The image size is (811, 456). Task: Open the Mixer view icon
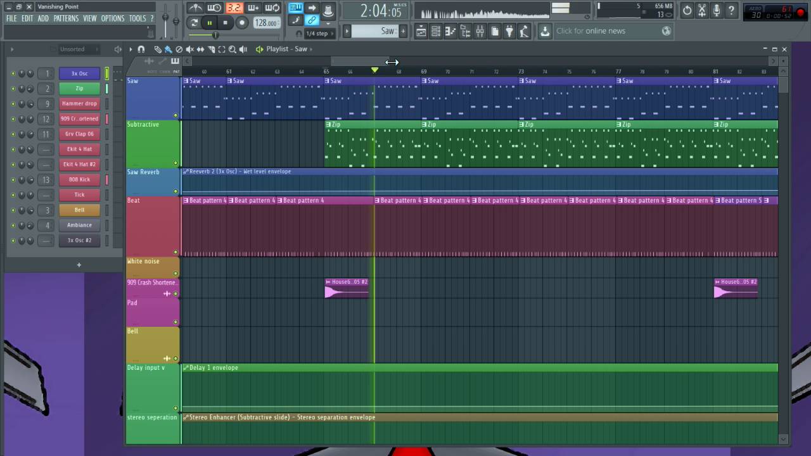tap(480, 30)
